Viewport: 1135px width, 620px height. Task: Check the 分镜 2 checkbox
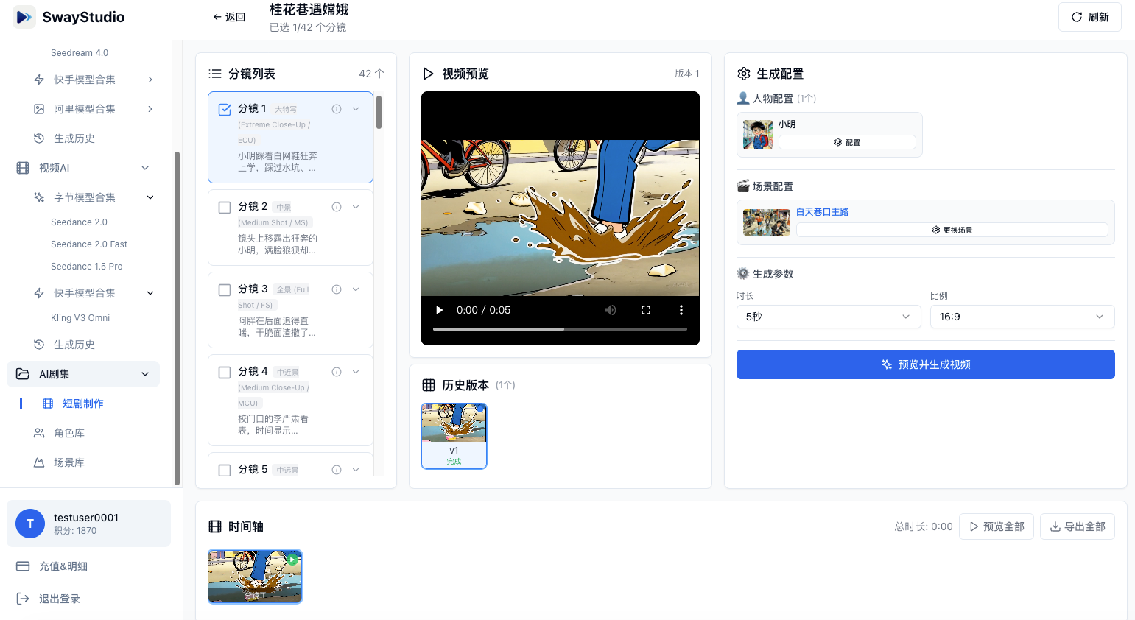point(225,208)
